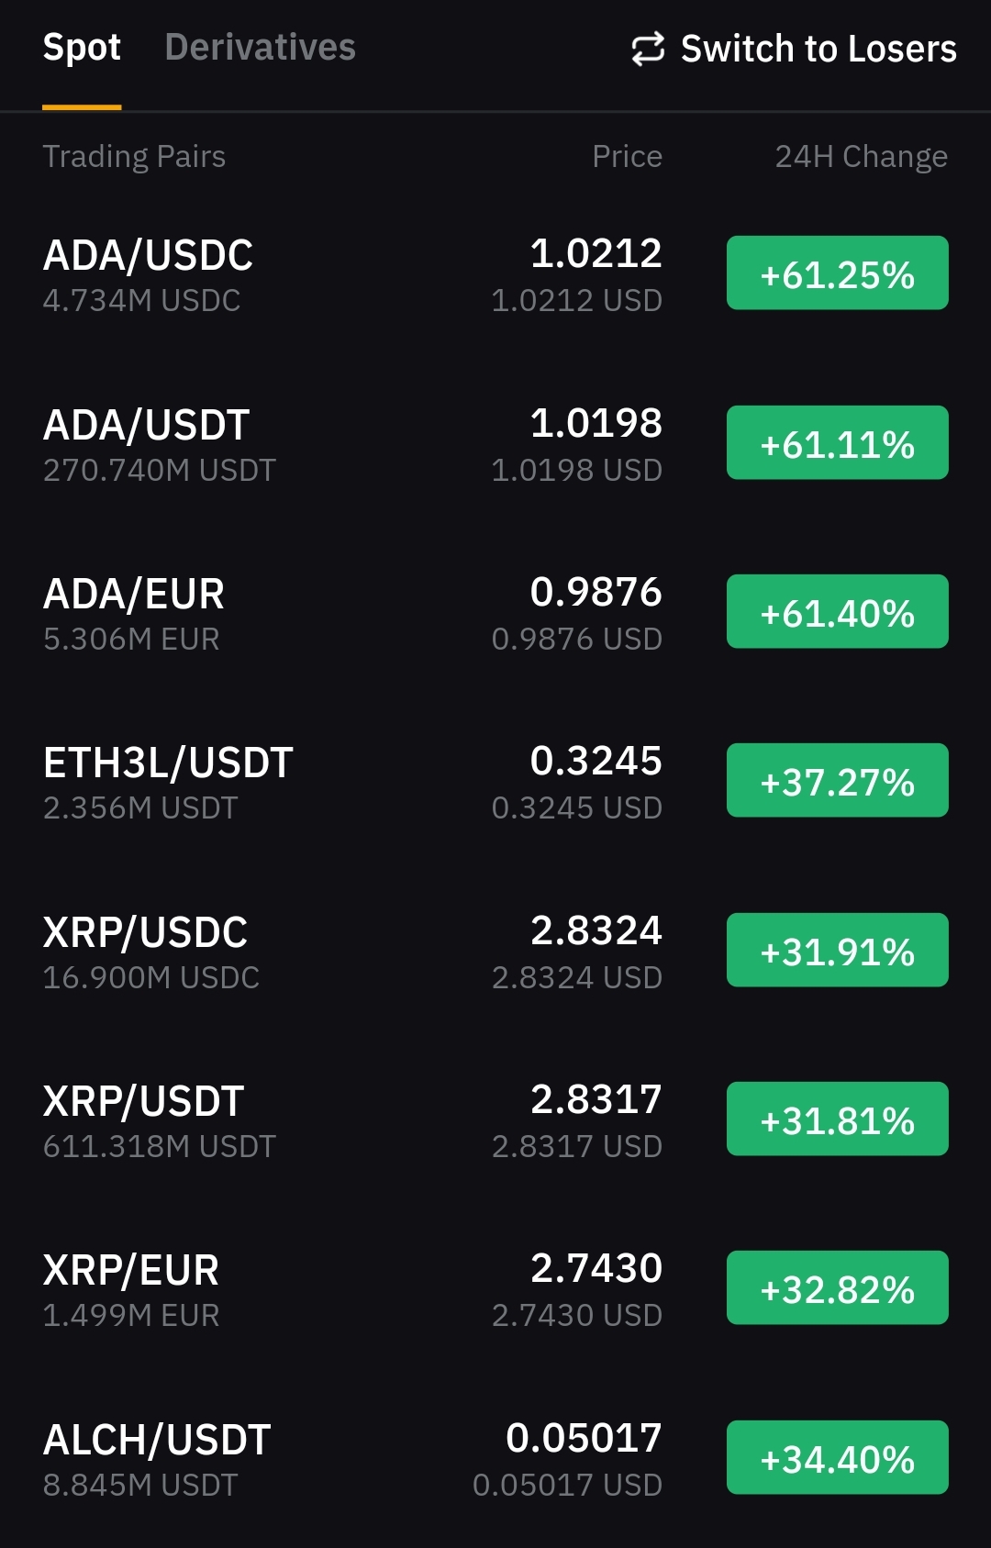Click the +37.27% green change badge
991x1548 pixels.
tap(837, 781)
